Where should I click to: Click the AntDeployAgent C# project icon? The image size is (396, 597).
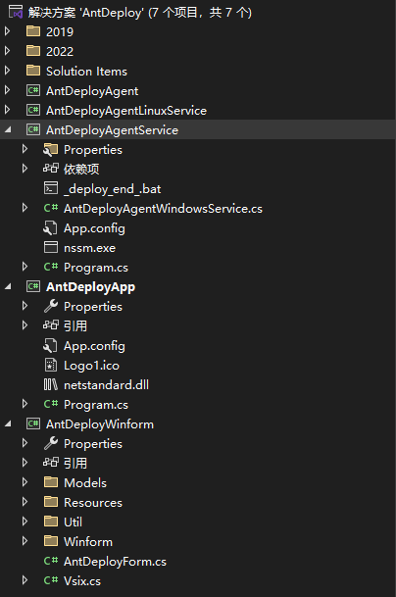pyautogui.click(x=33, y=90)
